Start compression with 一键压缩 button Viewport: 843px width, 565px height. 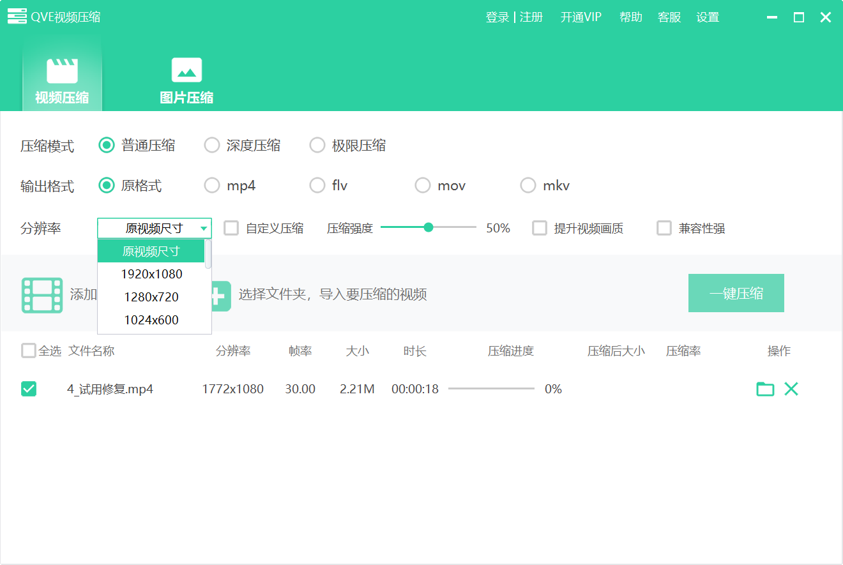pos(736,293)
